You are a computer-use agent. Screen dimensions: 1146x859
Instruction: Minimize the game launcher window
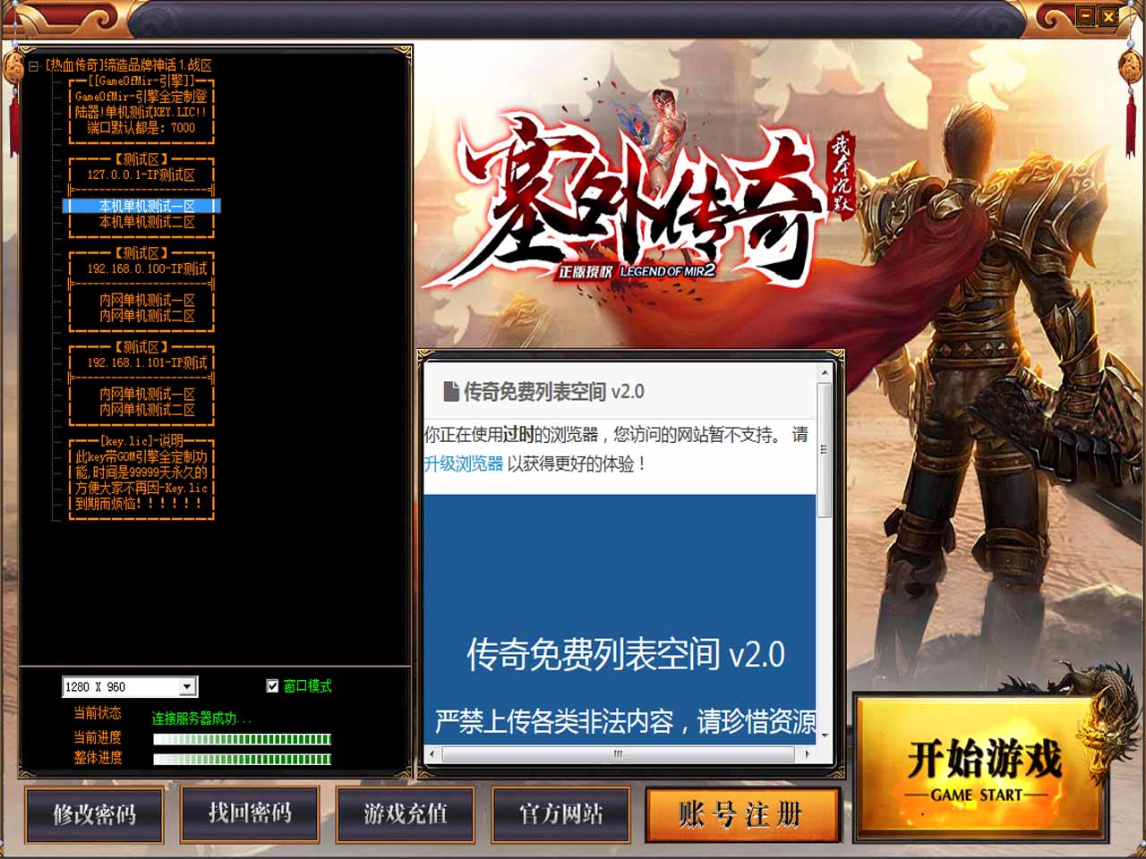1085,16
